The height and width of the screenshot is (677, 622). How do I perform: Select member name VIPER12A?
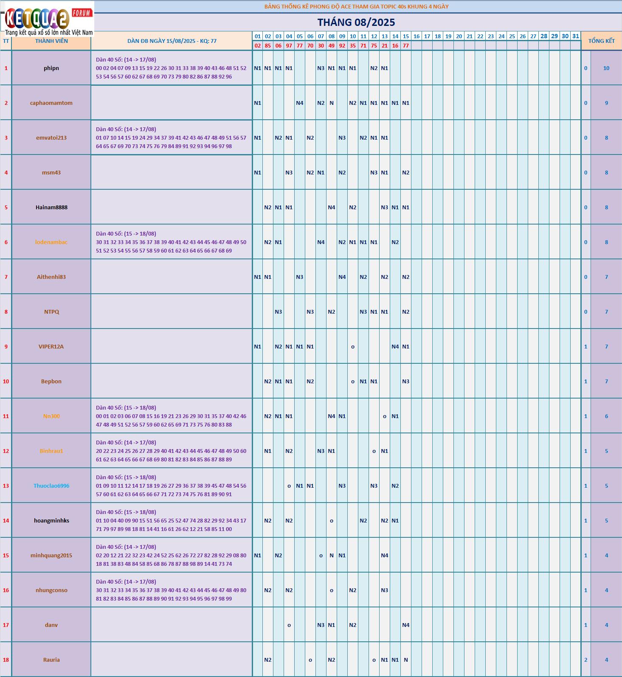click(x=51, y=347)
